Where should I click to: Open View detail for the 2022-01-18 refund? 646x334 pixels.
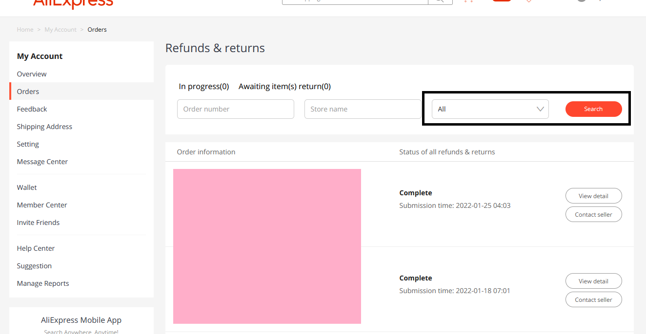point(593,281)
